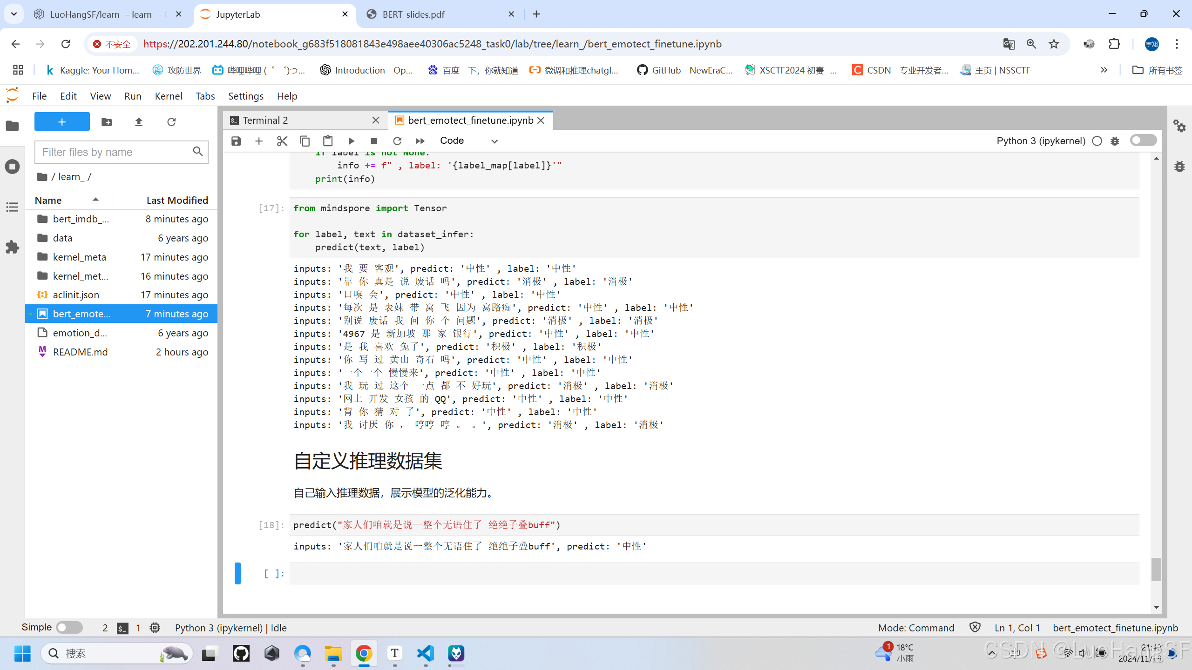Interrupt the kernel with the stop button
Screen dimensions: 1192x670
pos(373,141)
